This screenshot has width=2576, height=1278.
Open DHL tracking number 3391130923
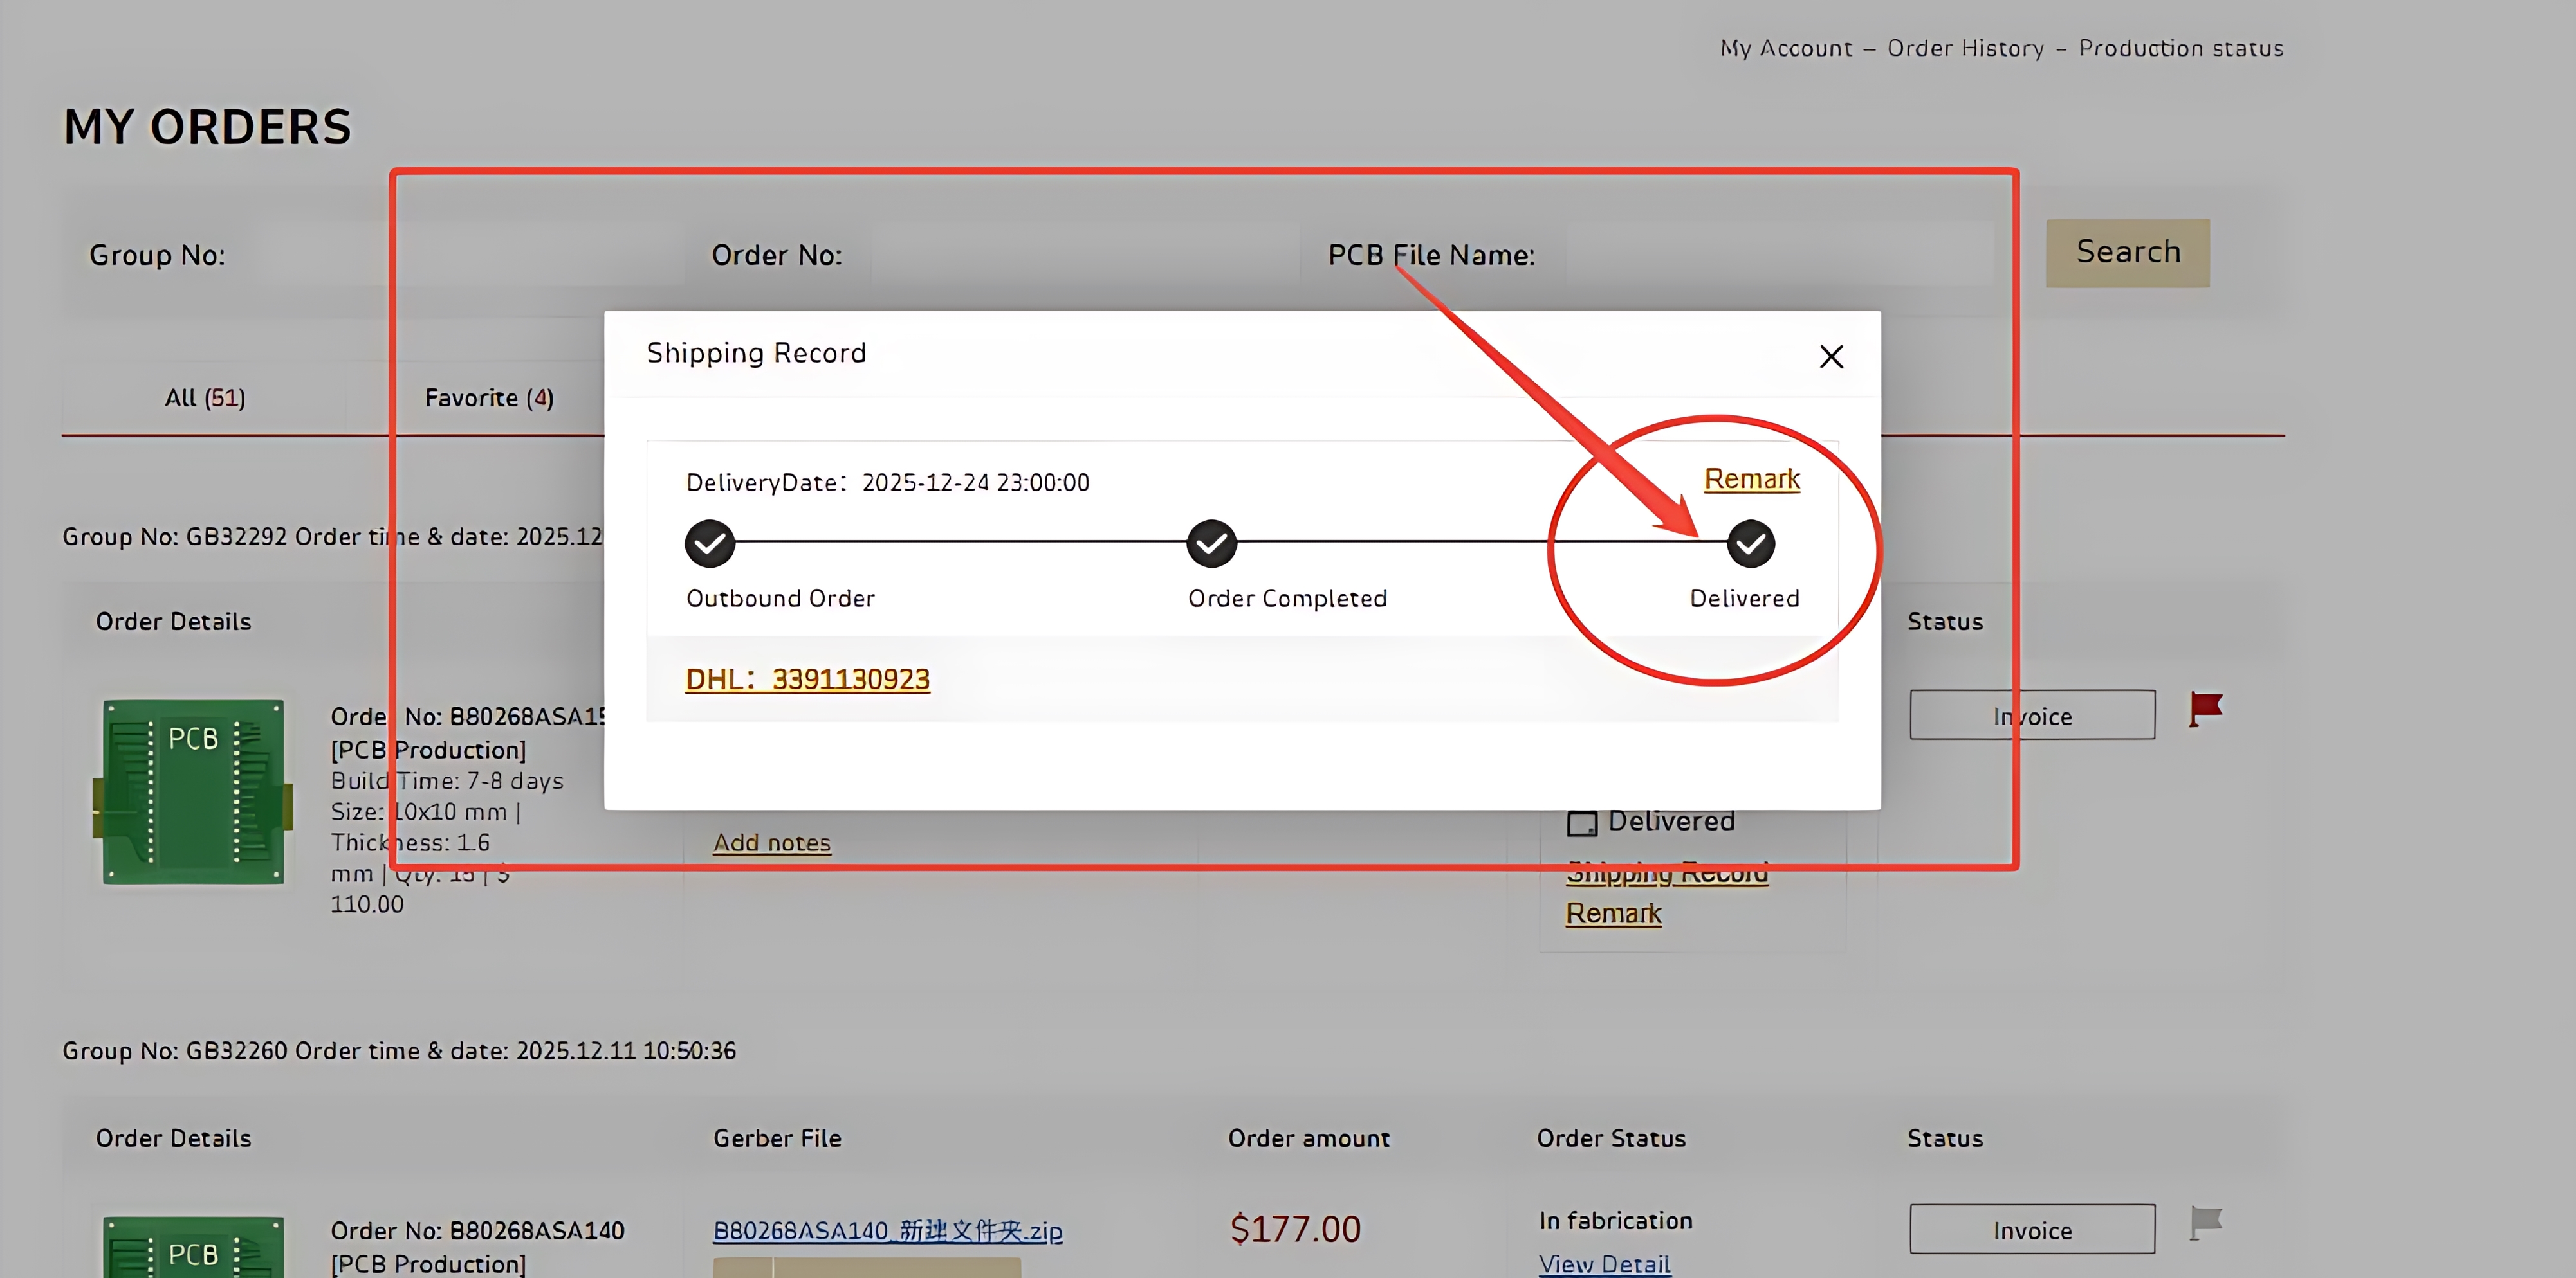[x=807, y=678]
